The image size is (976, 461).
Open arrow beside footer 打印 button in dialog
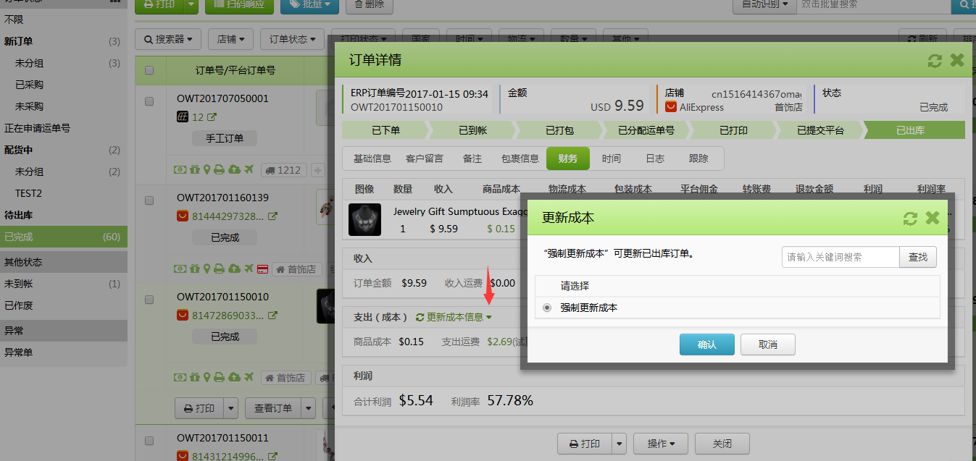coord(619,444)
